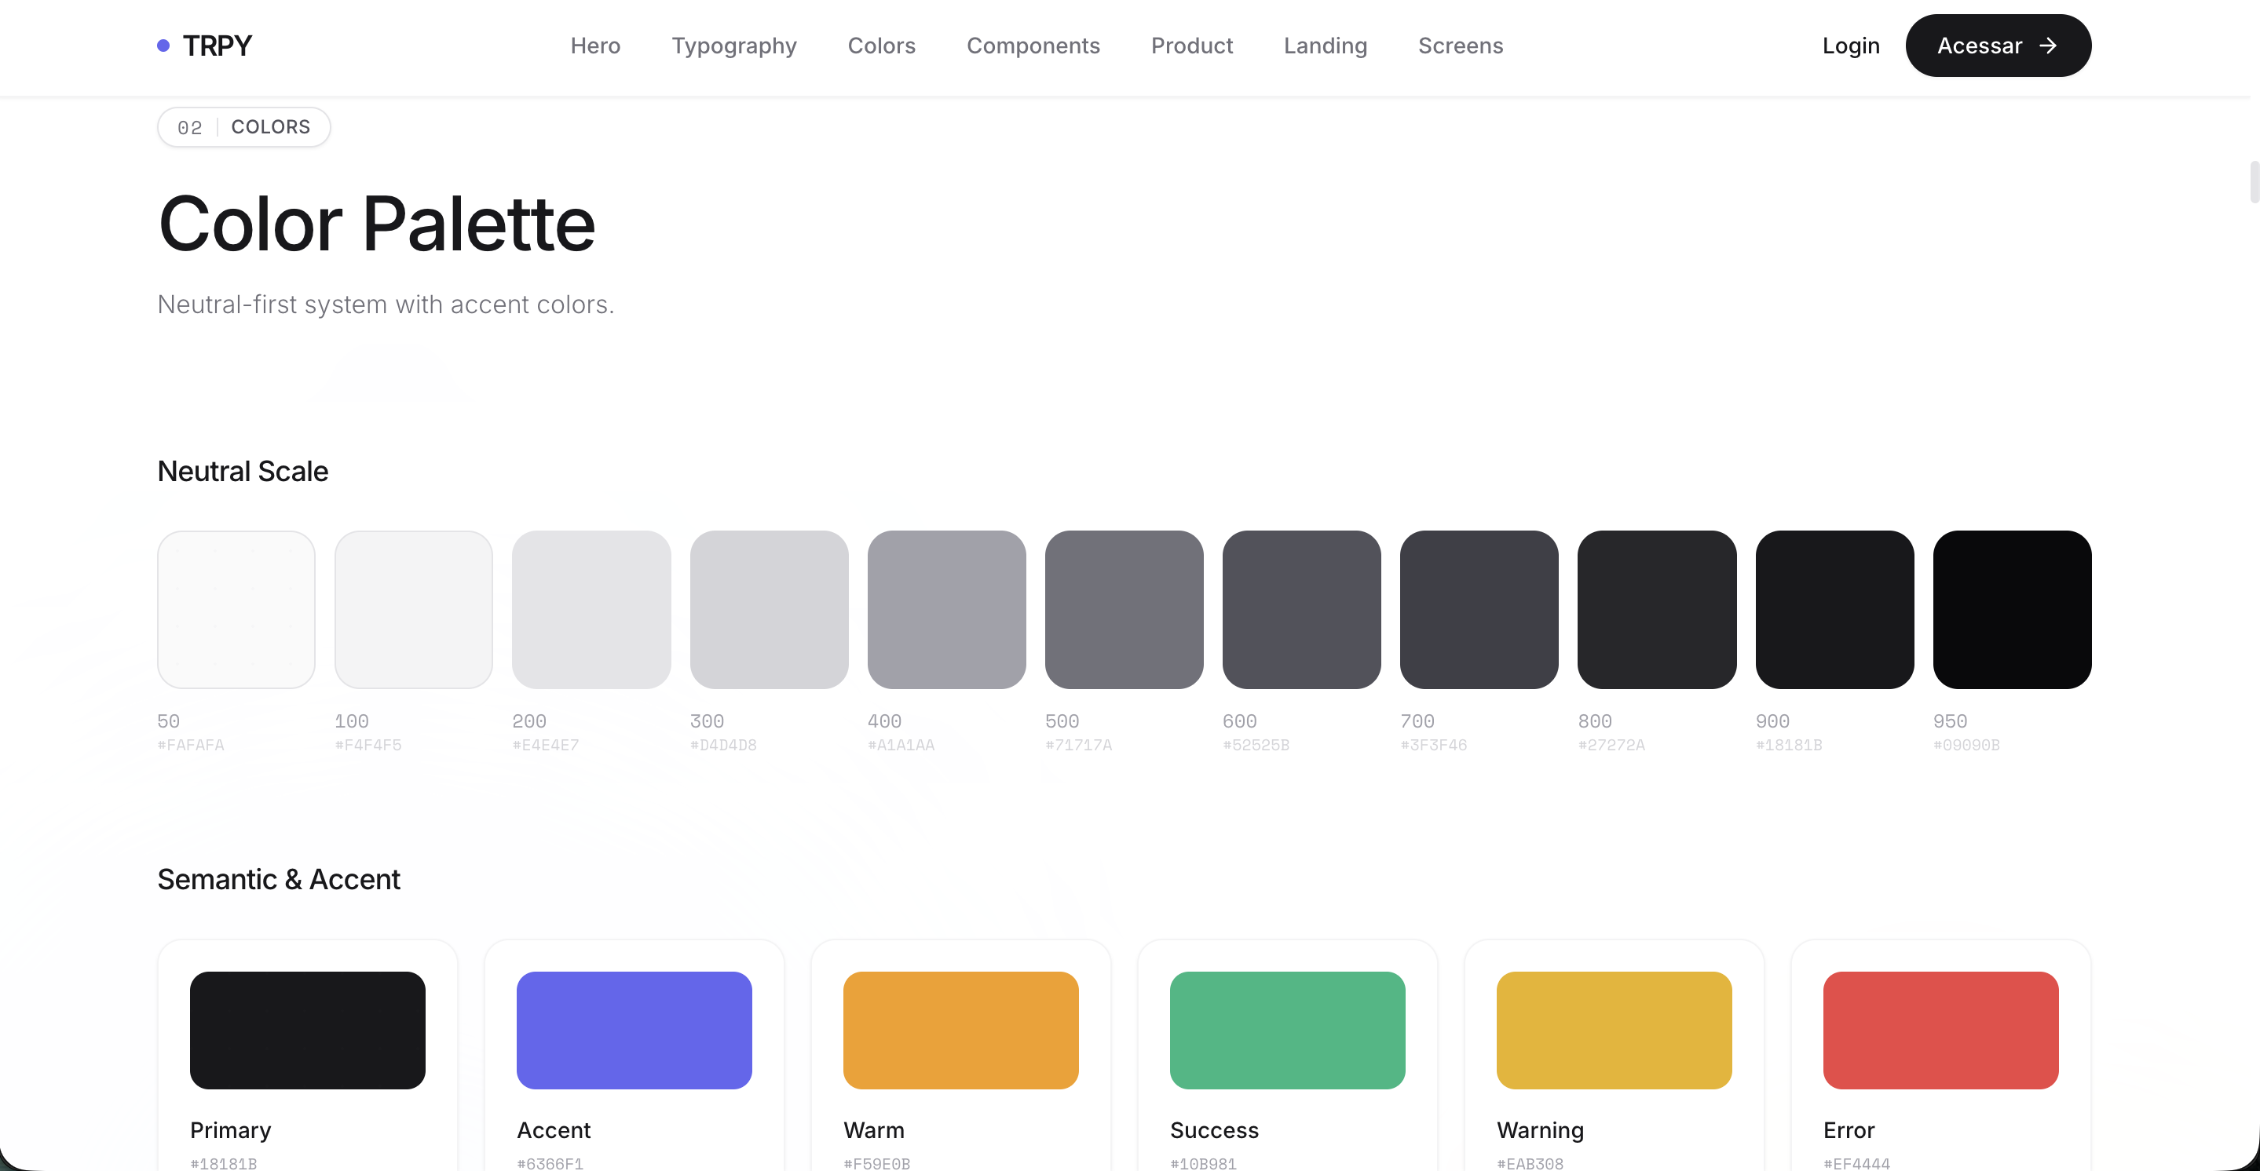Viewport: 2260px width, 1171px height.
Task: Pick the neutral 300 swatch #D4D4D8
Action: tap(769, 610)
